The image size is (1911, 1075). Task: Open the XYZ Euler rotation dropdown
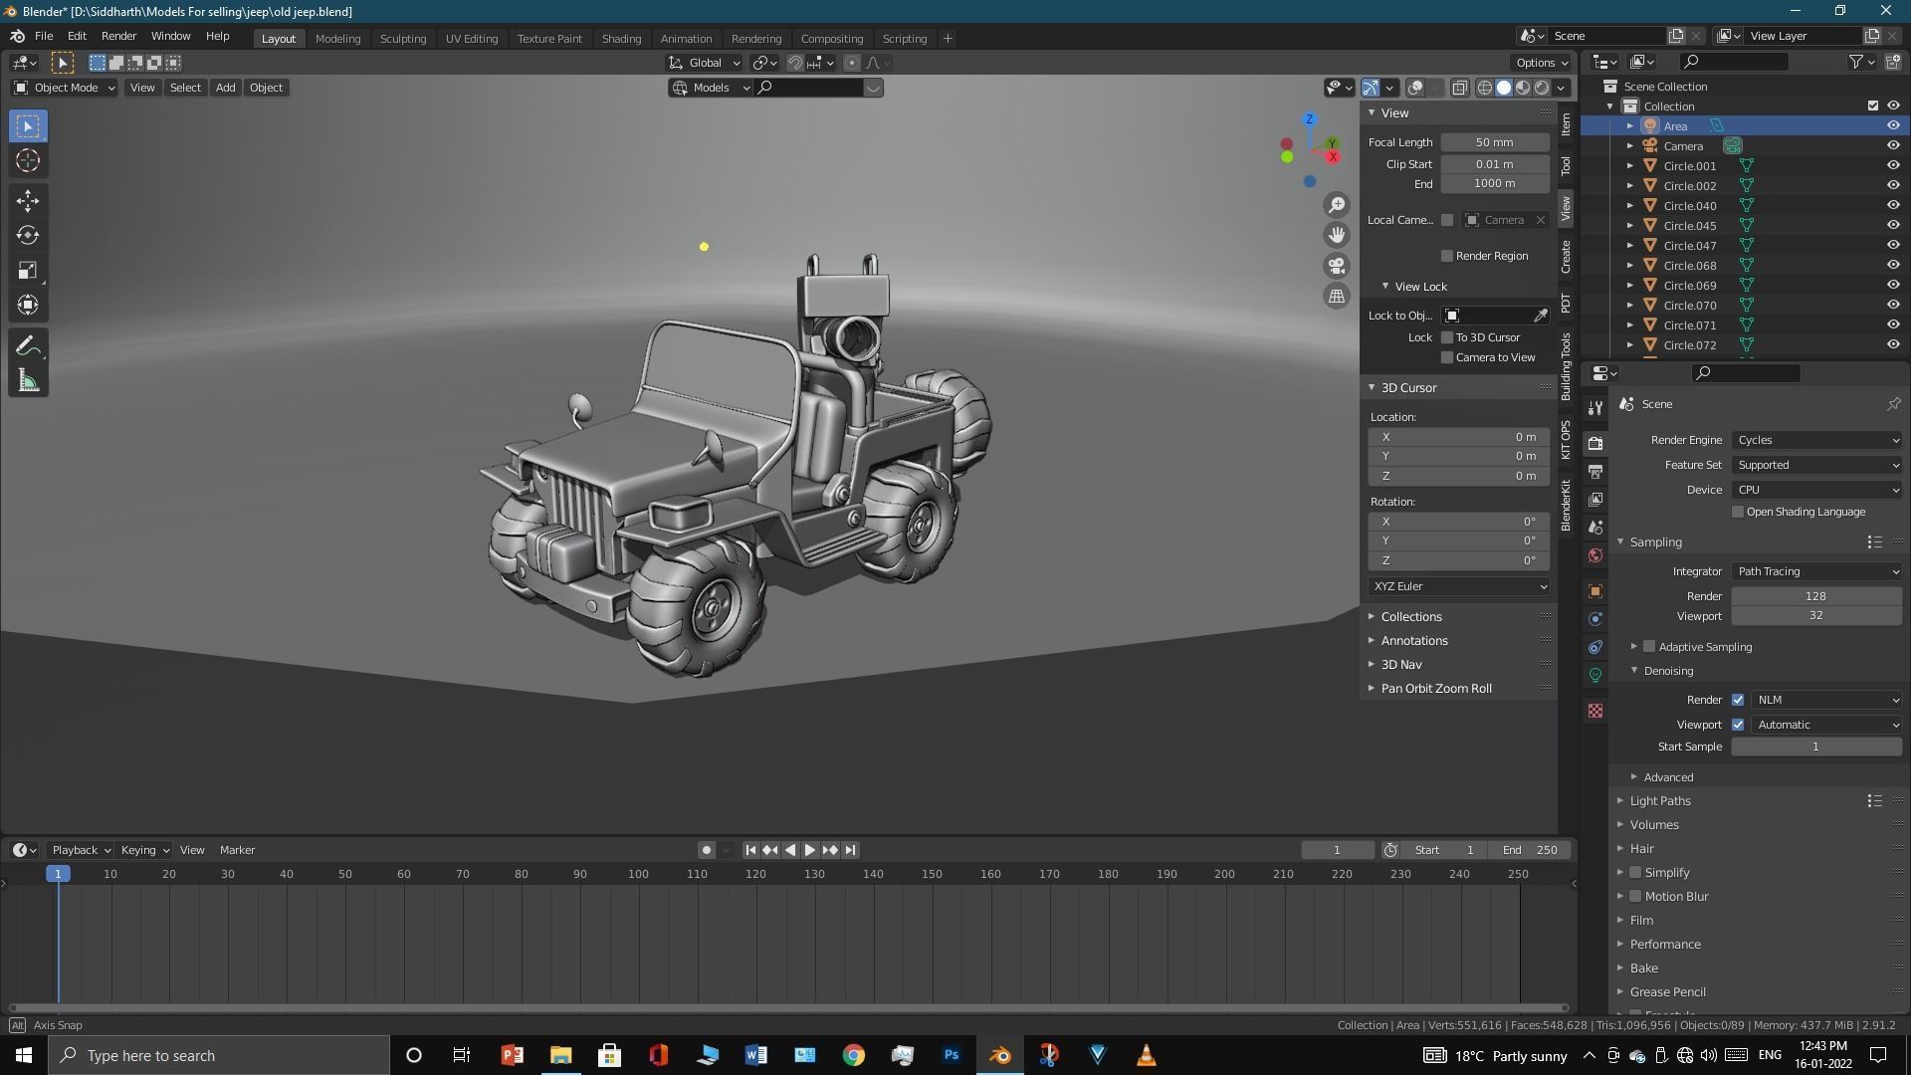(1459, 586)
